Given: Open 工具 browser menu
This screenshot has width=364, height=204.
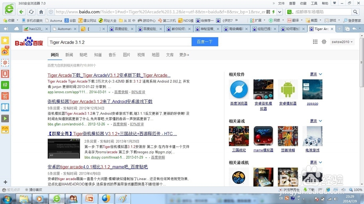Looking at the screenshot, I should (314, 3).
